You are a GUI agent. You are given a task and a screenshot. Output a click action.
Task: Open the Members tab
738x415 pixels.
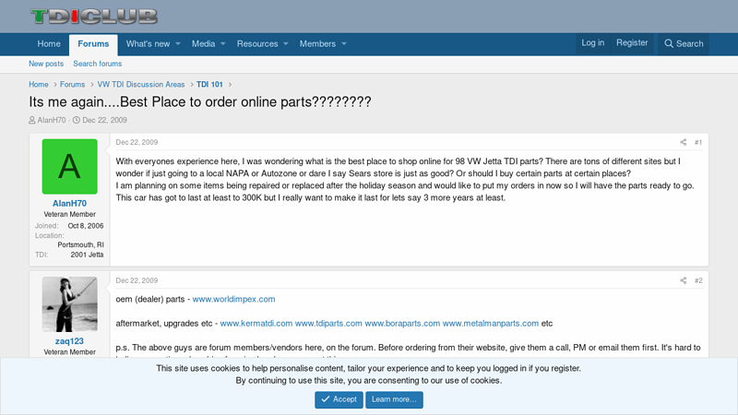(x=317, y=43)
